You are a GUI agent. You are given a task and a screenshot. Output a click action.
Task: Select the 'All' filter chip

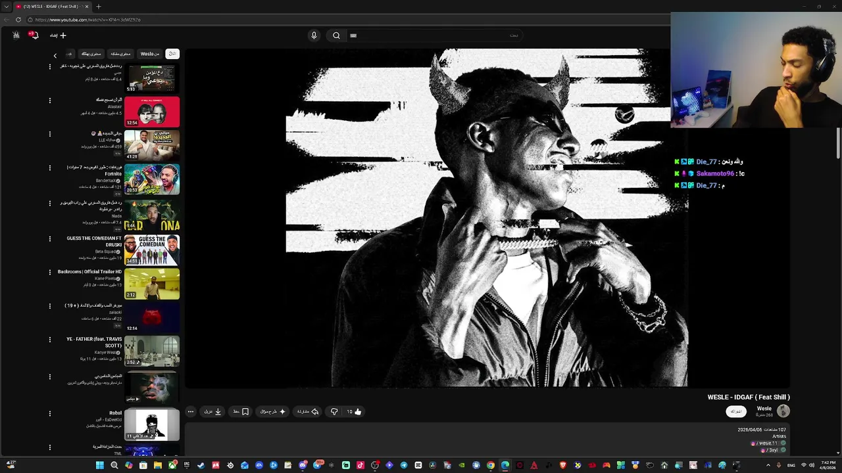pos(172,54)
